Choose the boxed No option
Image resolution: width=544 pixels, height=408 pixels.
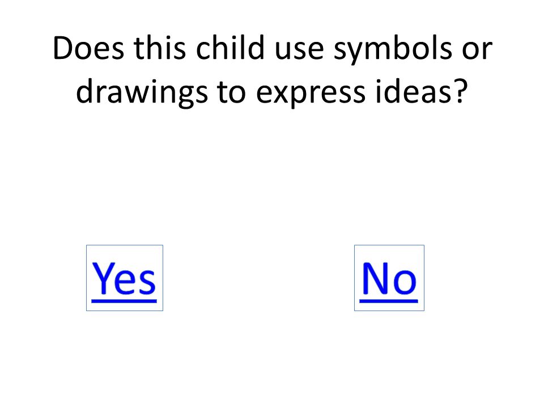pyautogui.click(x=389, y=278)
